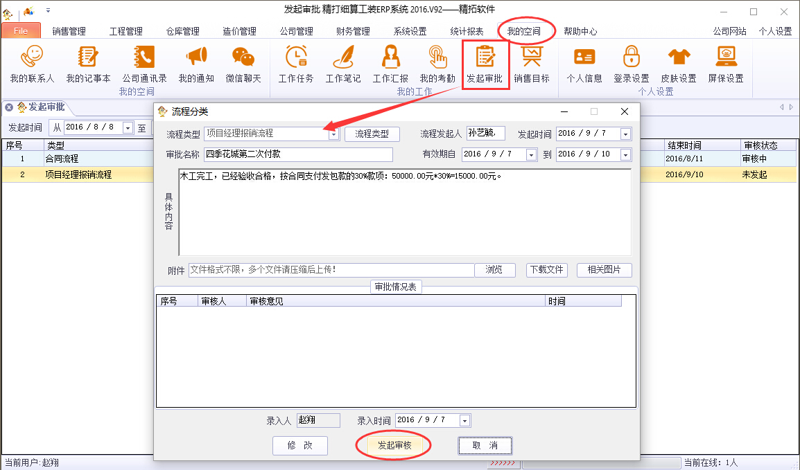Open the 发起时间 date picker in dialog
Viewport: 800px width, 470px height.
625,134
